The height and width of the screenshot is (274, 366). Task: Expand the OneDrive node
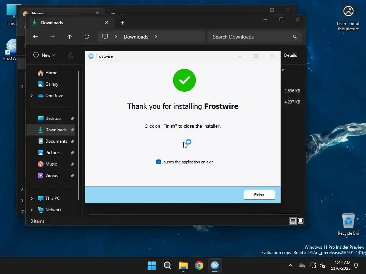(x=31, y=96)
